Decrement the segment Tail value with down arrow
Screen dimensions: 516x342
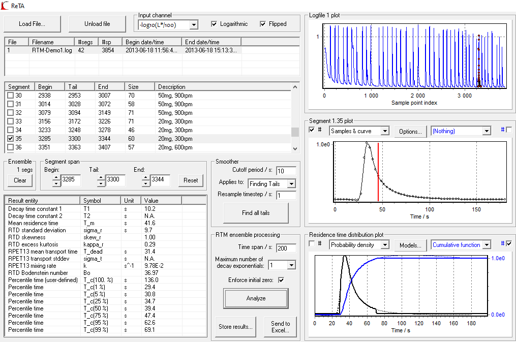click(x=101, y=183)
